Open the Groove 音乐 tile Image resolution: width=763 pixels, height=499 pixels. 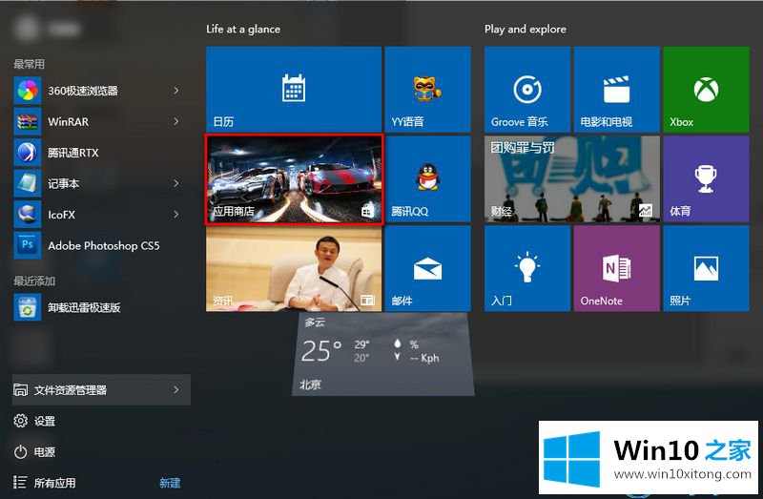pyautogui.click(x=527, y=89)
